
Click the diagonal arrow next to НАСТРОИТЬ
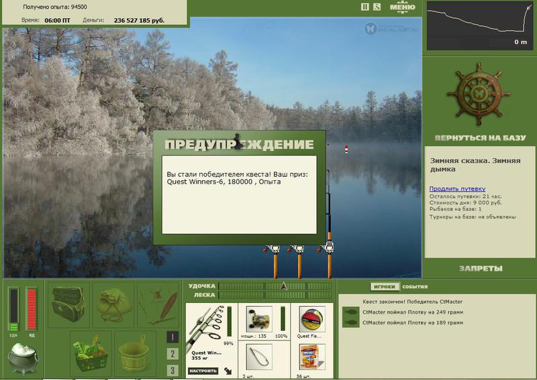(228, 371)
